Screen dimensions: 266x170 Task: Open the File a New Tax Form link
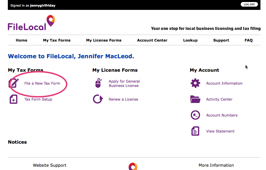42,83
